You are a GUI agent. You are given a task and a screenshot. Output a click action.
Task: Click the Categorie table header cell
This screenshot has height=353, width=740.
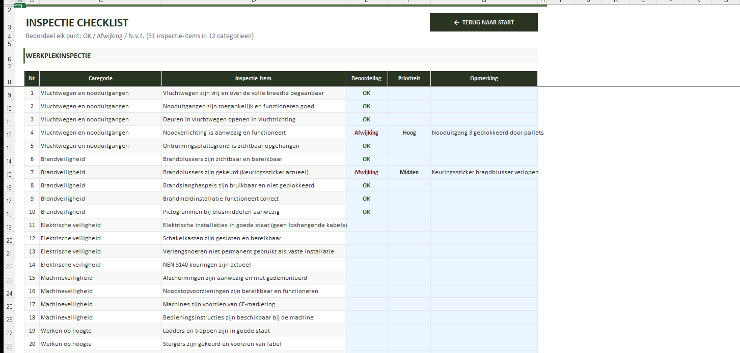tap(100, 78)
